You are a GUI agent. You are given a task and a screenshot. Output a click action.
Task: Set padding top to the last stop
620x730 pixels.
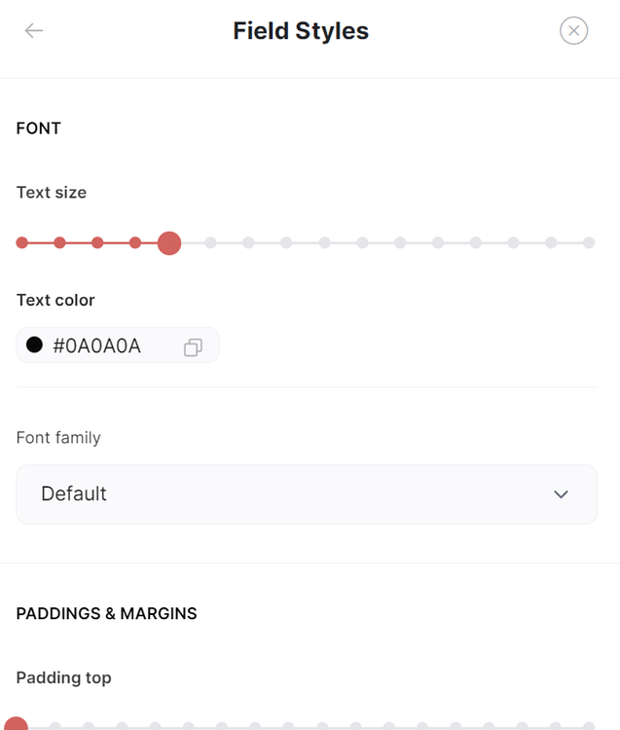589,726
